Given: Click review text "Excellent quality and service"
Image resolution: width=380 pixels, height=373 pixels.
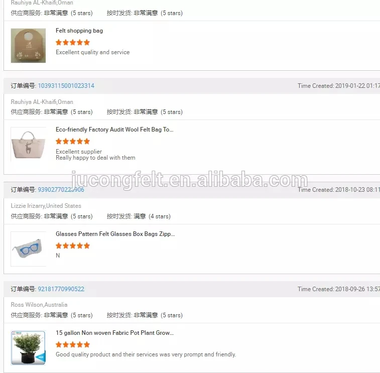Looking at the screenshot, I should point(92,52).
